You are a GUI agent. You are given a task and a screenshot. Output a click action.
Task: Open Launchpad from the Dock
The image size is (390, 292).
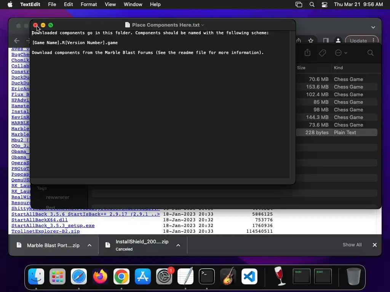pyautogui.click(x=58, y=276)
